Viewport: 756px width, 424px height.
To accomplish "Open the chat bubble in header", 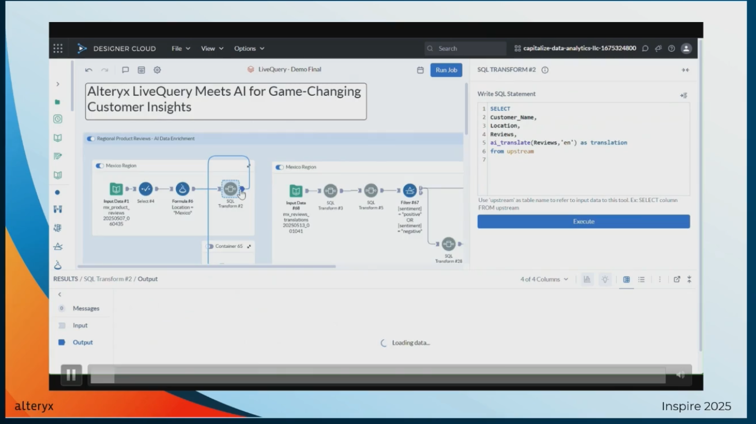I will pos(645,48).
